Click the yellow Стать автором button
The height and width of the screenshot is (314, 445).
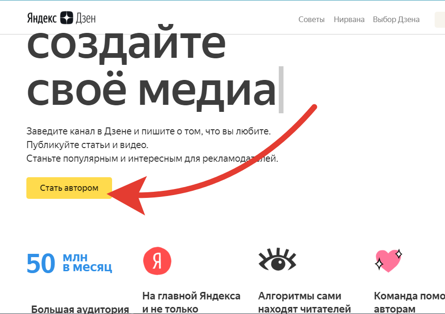pyautogui.click(x=69, y=188)
